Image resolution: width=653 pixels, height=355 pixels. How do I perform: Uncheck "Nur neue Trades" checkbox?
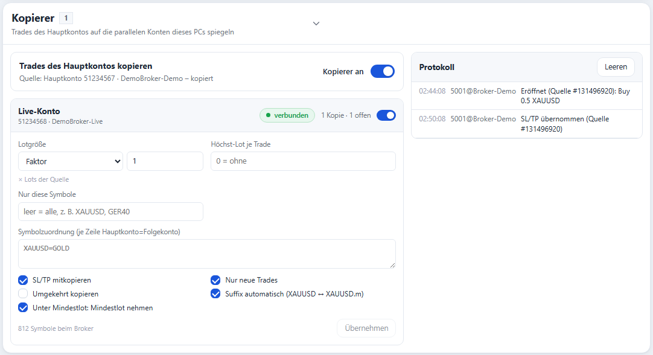pos(215,280)
